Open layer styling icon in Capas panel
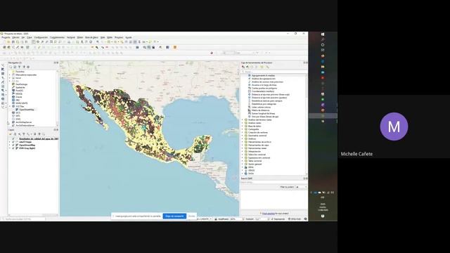This screenshot has width=450, height=253. tap(11, 134)
